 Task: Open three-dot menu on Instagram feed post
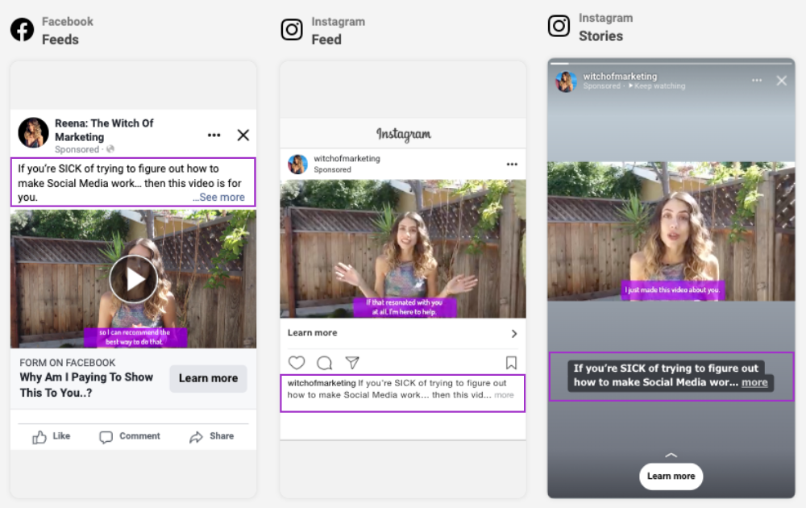512,164
